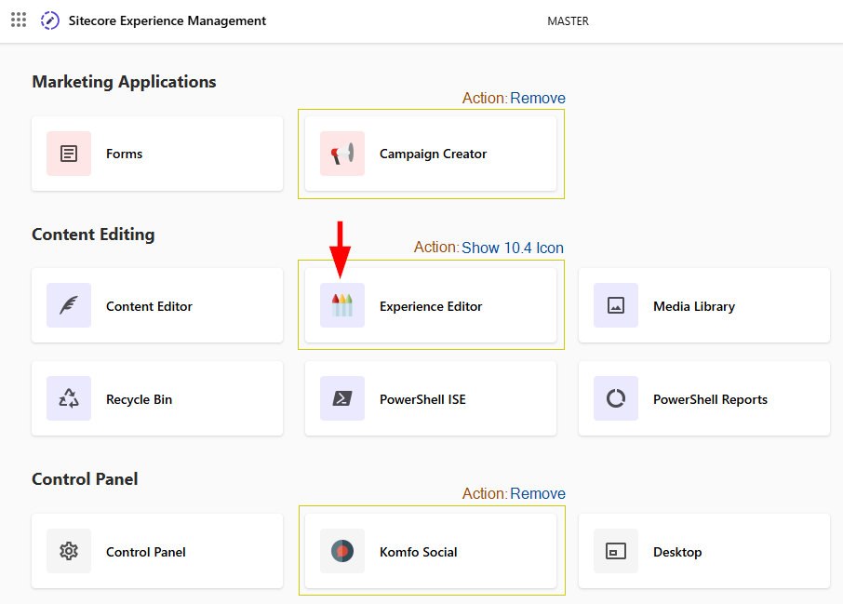
Task: Open Experience Editor by its label
Action: (431, 306)
